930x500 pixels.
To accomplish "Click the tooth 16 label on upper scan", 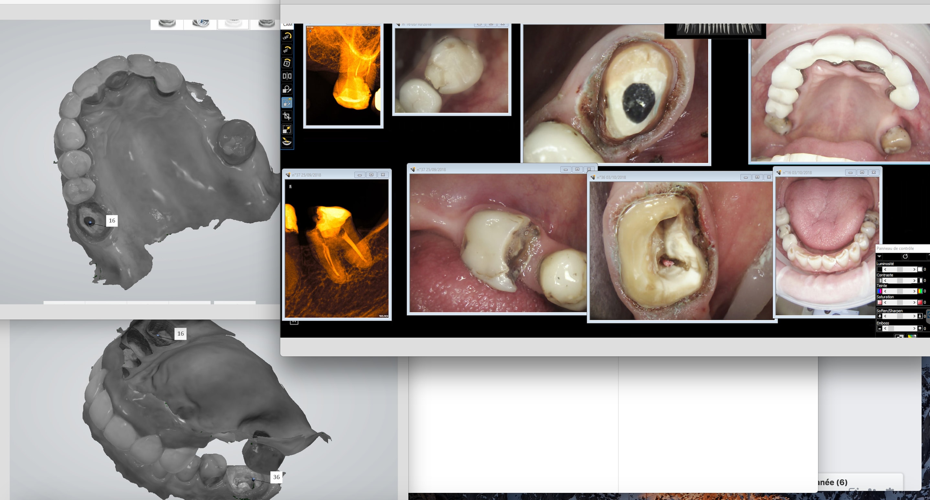I will point(112,221).
